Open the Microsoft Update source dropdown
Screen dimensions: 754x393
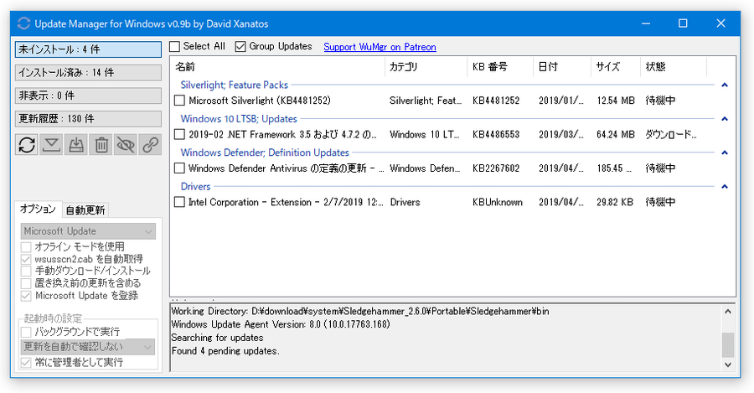pos(88,231)
